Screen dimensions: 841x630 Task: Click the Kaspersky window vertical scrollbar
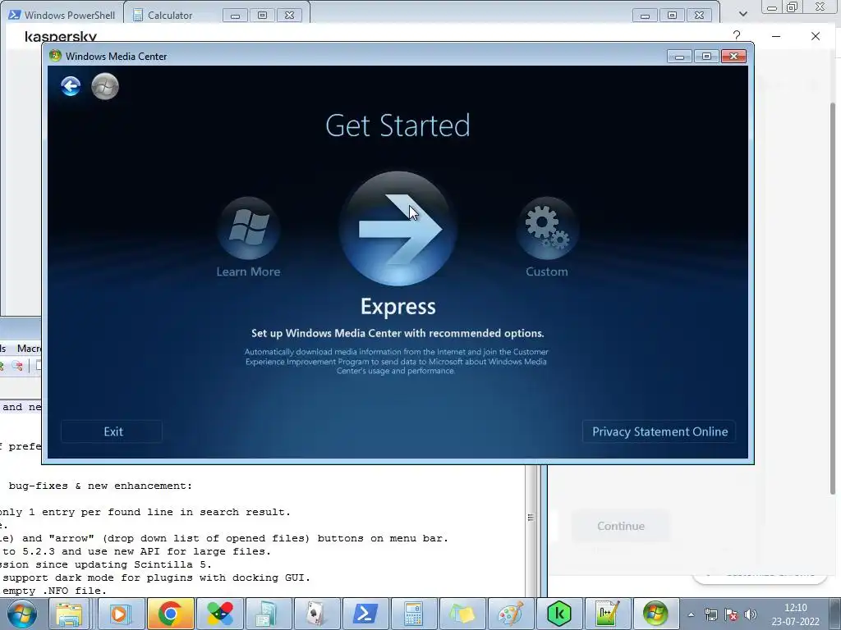pyautogui.click(x=833, y=298)
